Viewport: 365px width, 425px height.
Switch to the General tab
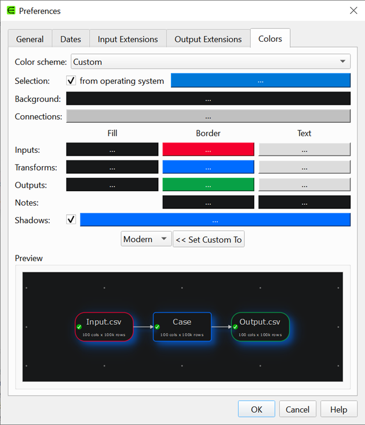coord(30,39)
